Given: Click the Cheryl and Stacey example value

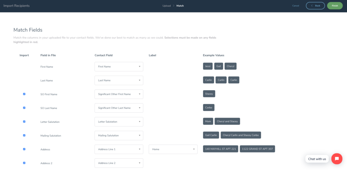Looking at the screenshot, I should point(227,121).
